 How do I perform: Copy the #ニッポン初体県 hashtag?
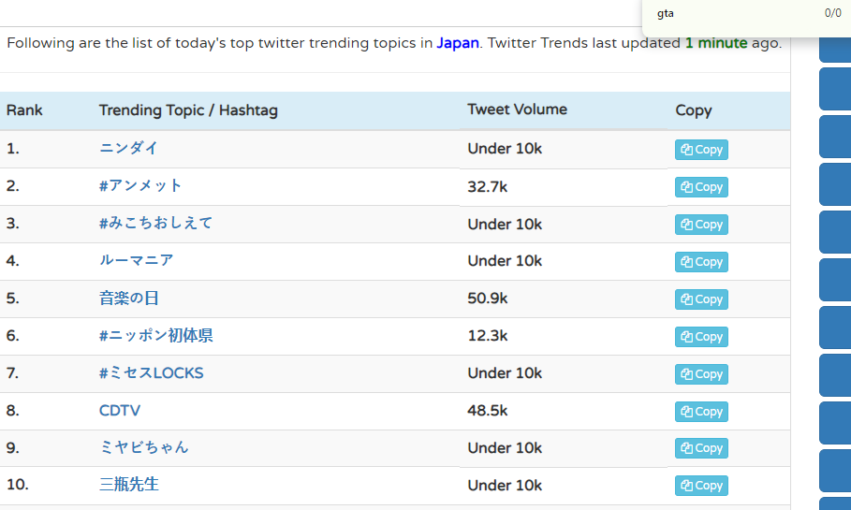701,337
